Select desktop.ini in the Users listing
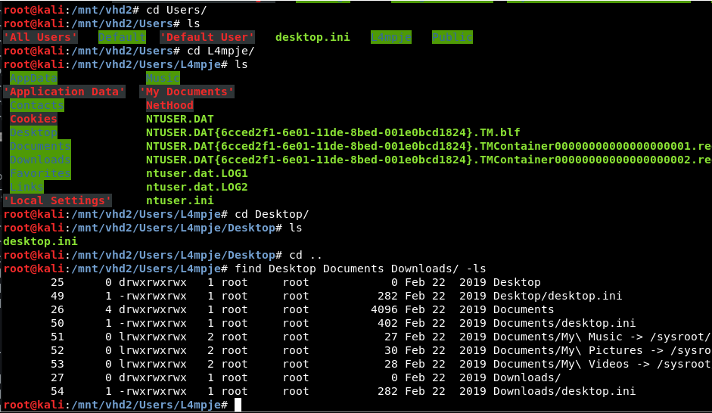The height and width of the screenshot is (413, 712). (x=312, y=37)
